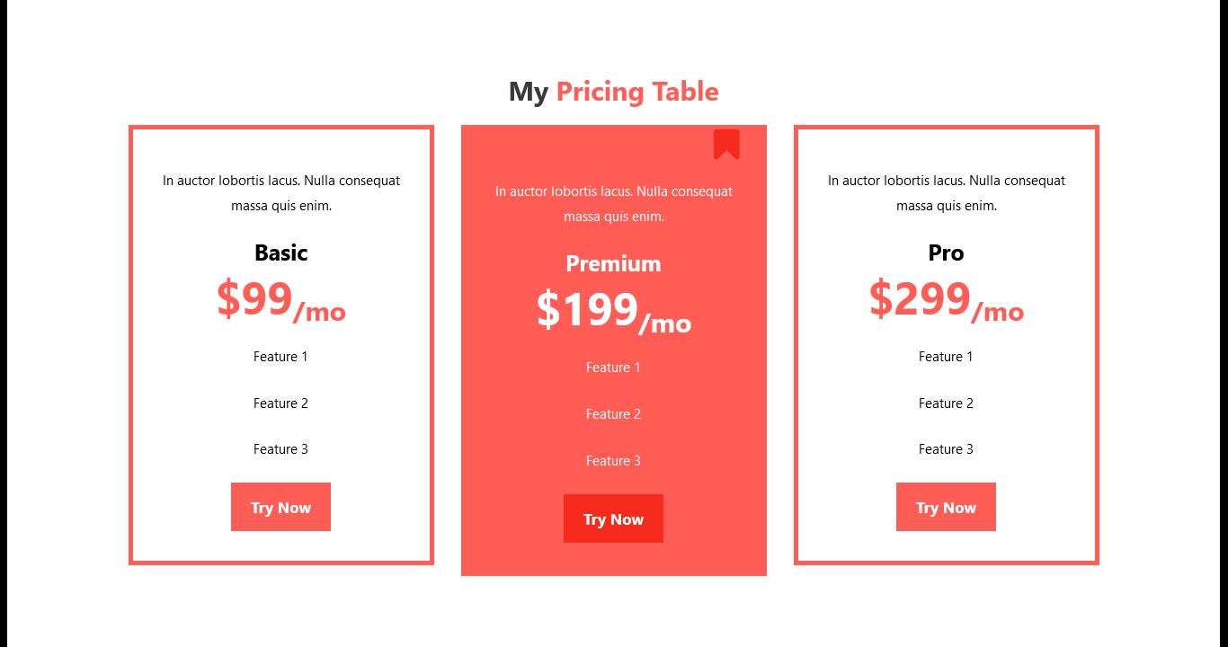Click the bookmark icon on Premium card

[x=726, y=145]
